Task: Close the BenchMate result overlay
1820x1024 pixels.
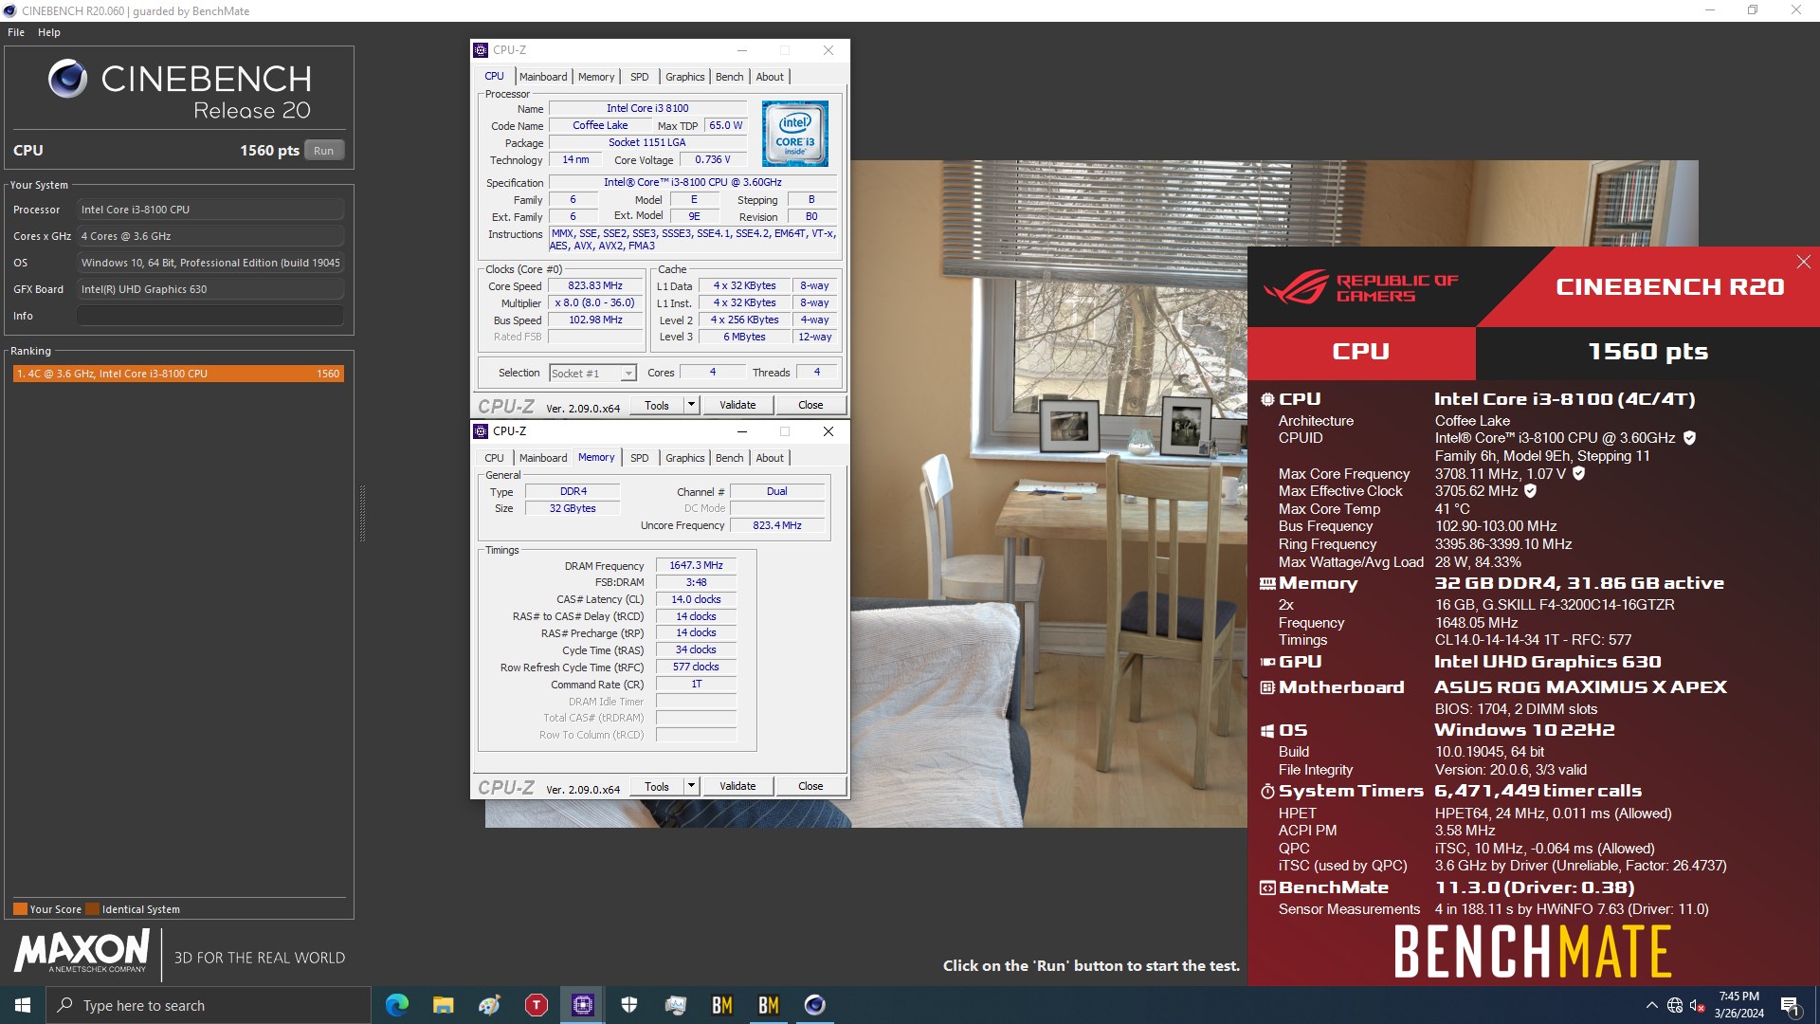Action: point(1803,262)
